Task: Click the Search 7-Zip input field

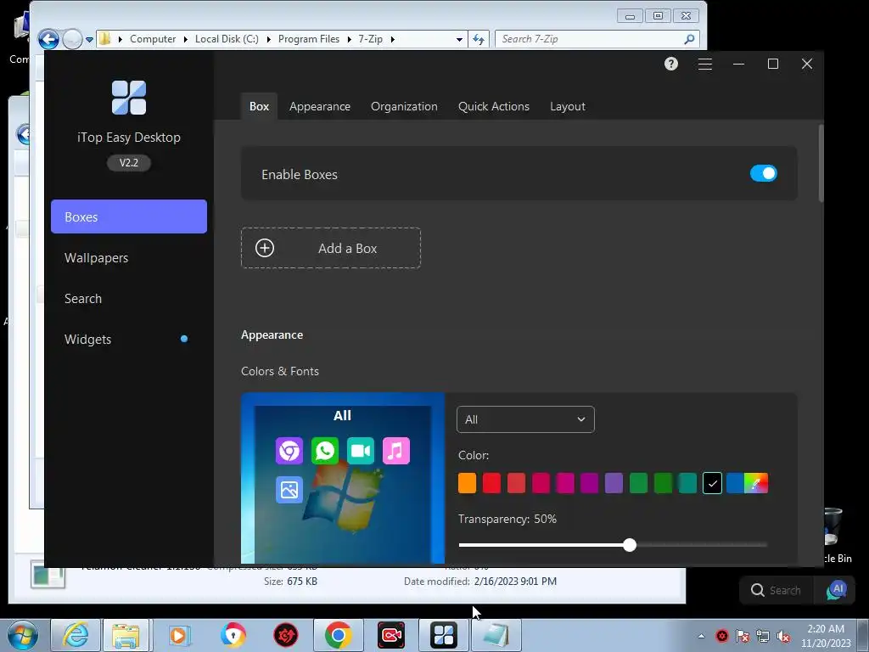Action: [597, 39]
